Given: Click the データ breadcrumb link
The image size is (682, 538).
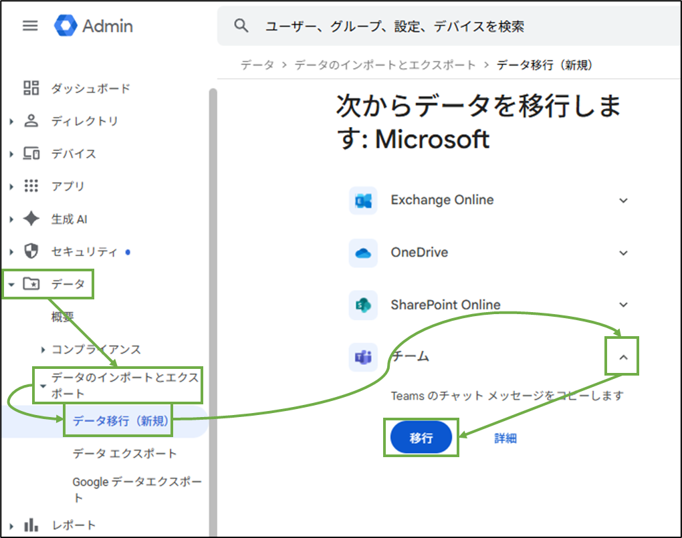Looking at the screenshot, I should (x=257, y=65).
